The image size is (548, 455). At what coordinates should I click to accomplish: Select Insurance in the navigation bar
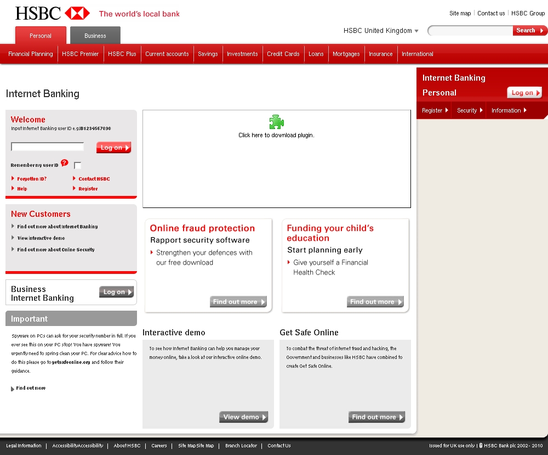pos(381,54)
